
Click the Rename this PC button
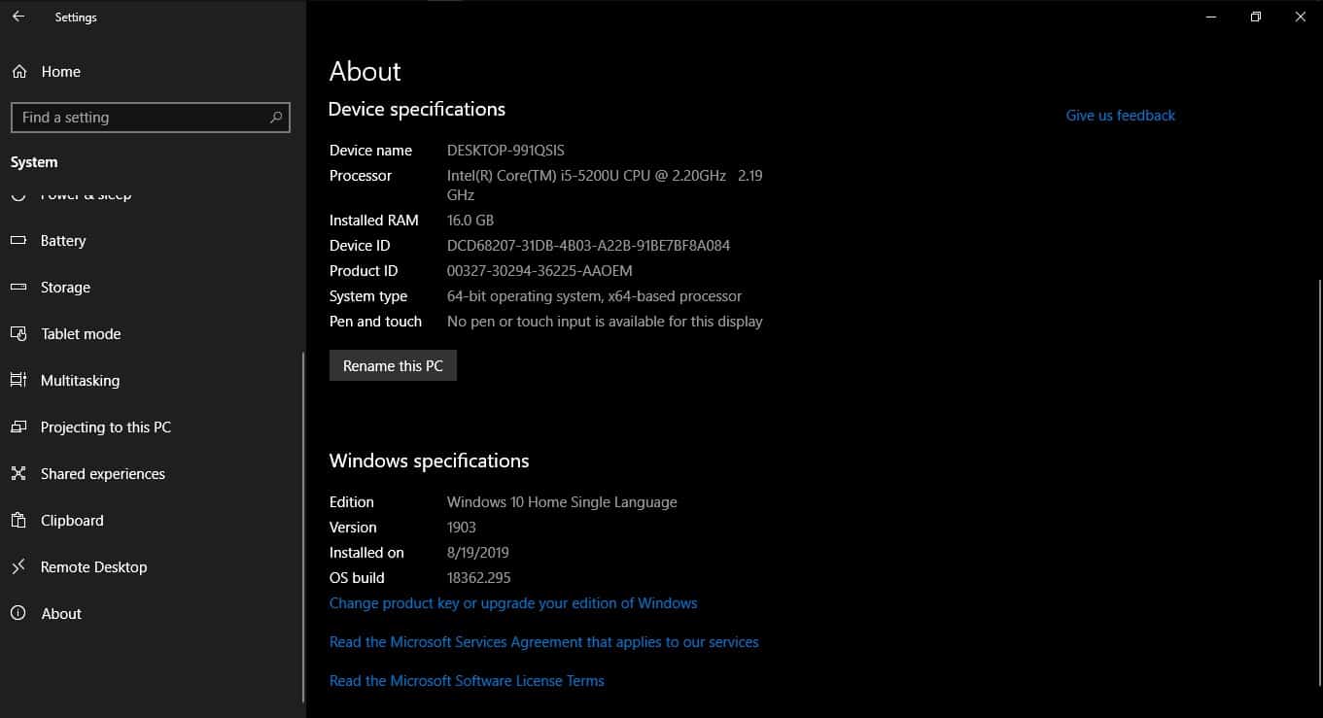(393, 366)
